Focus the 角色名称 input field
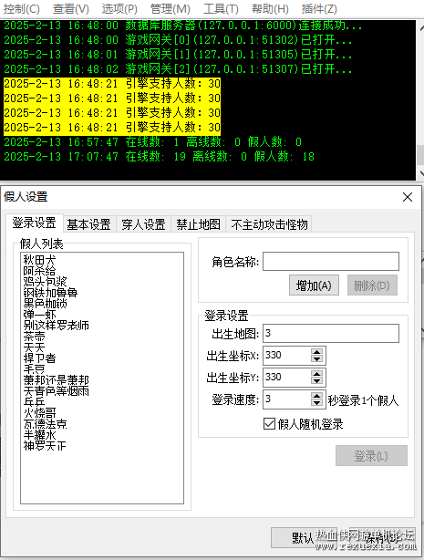Viewport: 424px width, 560px height. point(331,262)
